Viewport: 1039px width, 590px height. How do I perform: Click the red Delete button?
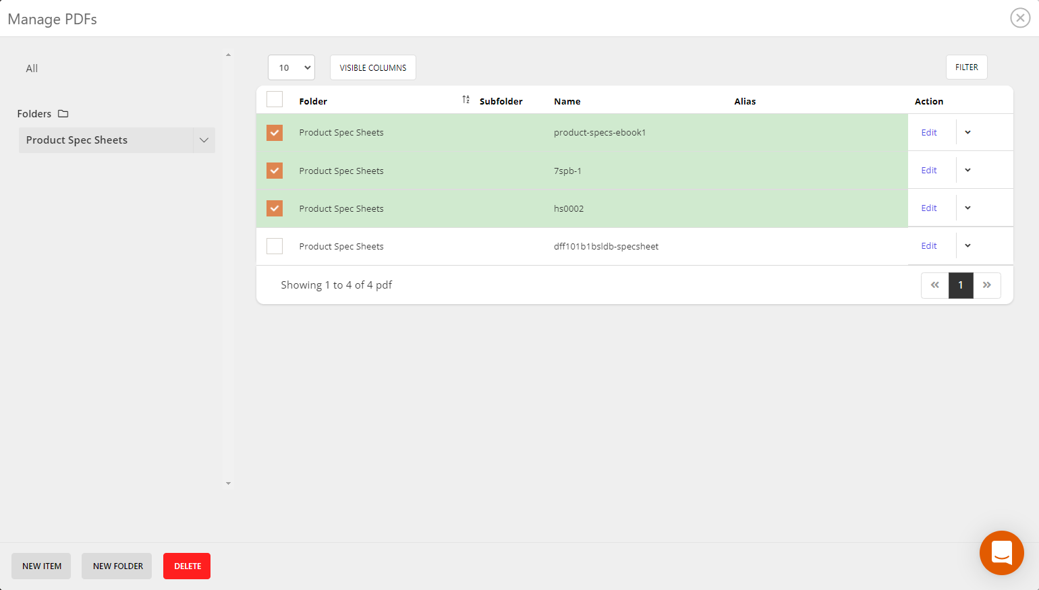click(187, 566)
